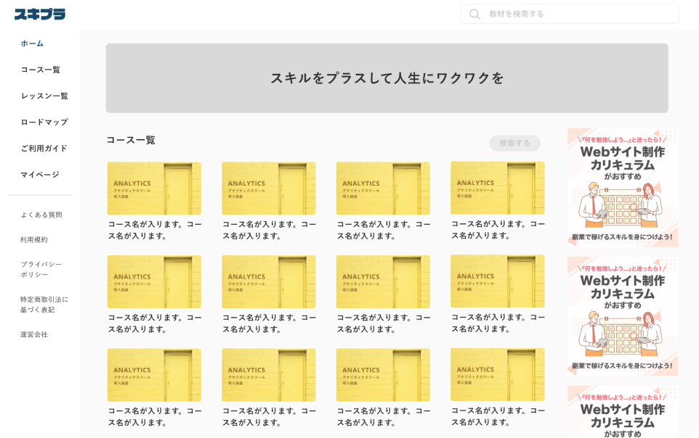The width and height of the screenshot is (699, 438).
Task: Open the プライバシーポリシー link
Action: click(x=41, y=269)
